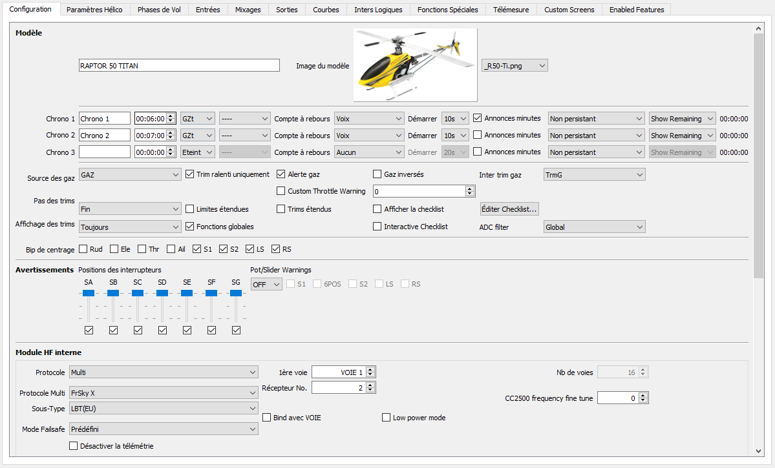Increment the Chrono 1 time spinner
775x468 pixels.
pyautogui.click(x=171, y=116)
